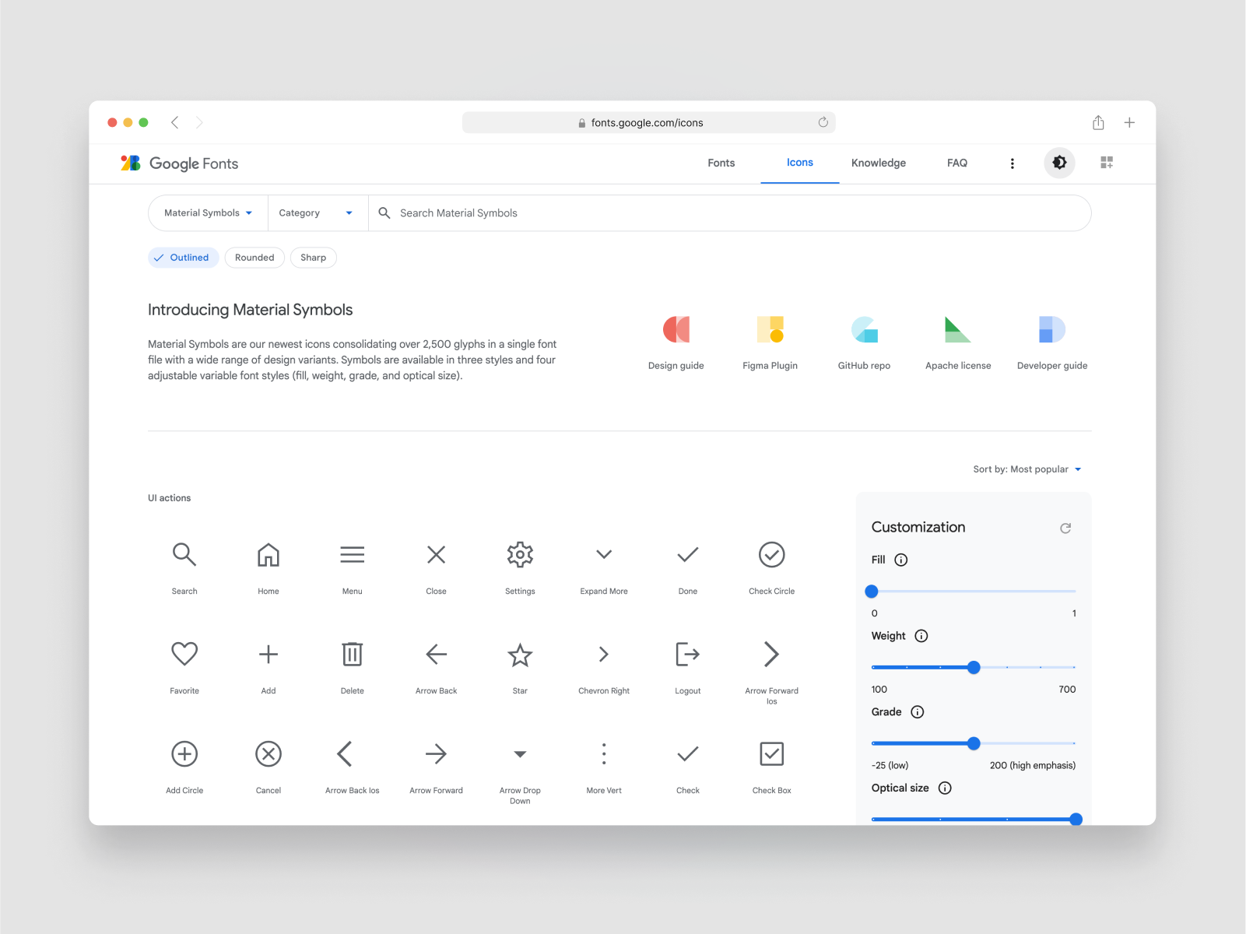Image resolution: width=1246 pixels, height=934 pixels.
Task: Open the Sort by Most popular dropdown
Action: 1027,469
